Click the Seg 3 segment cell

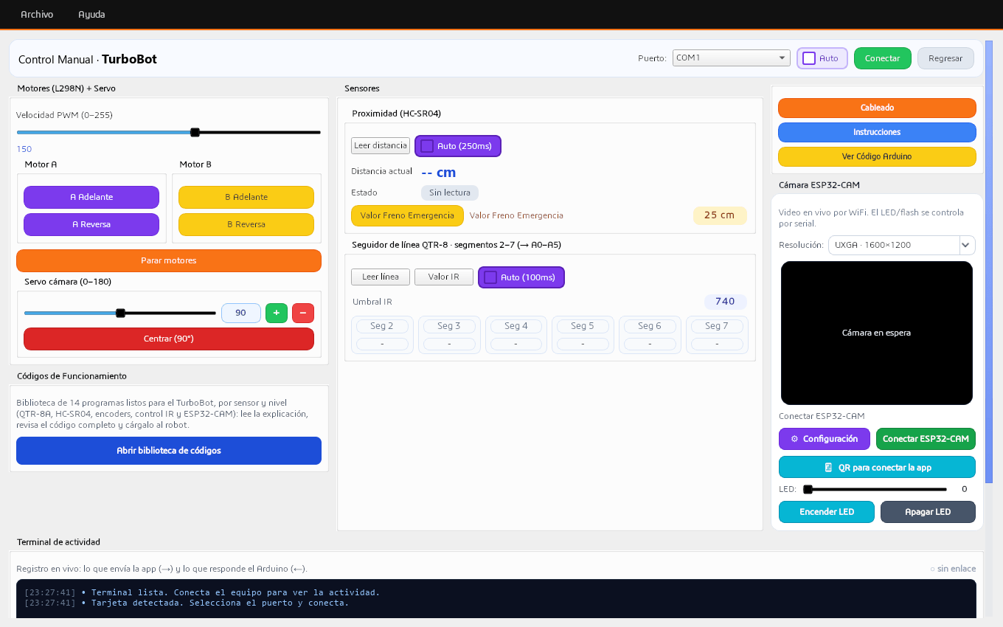point(449,335)
